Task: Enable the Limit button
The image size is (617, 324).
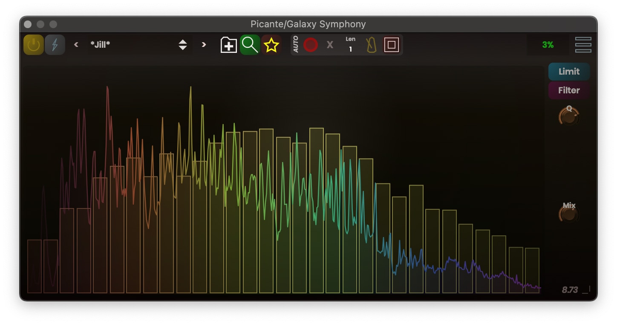Action: pos(569,72)
